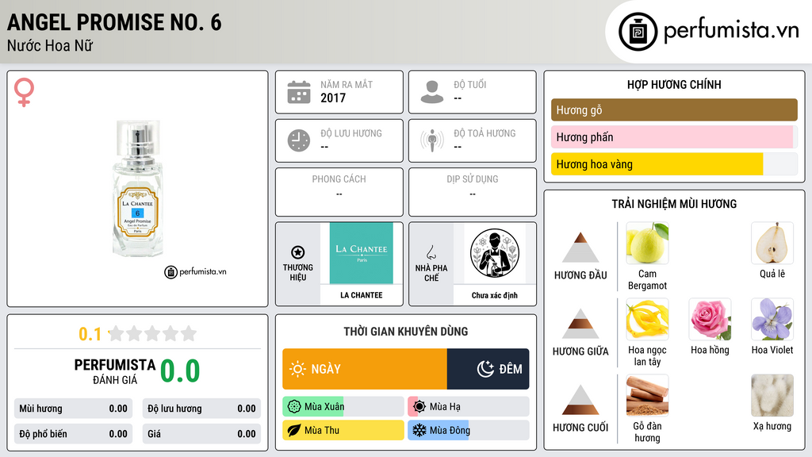Click the ANGEL PROMISE NO. 6 title
Viewport: 812px width, 457px height.
[114, 22]
